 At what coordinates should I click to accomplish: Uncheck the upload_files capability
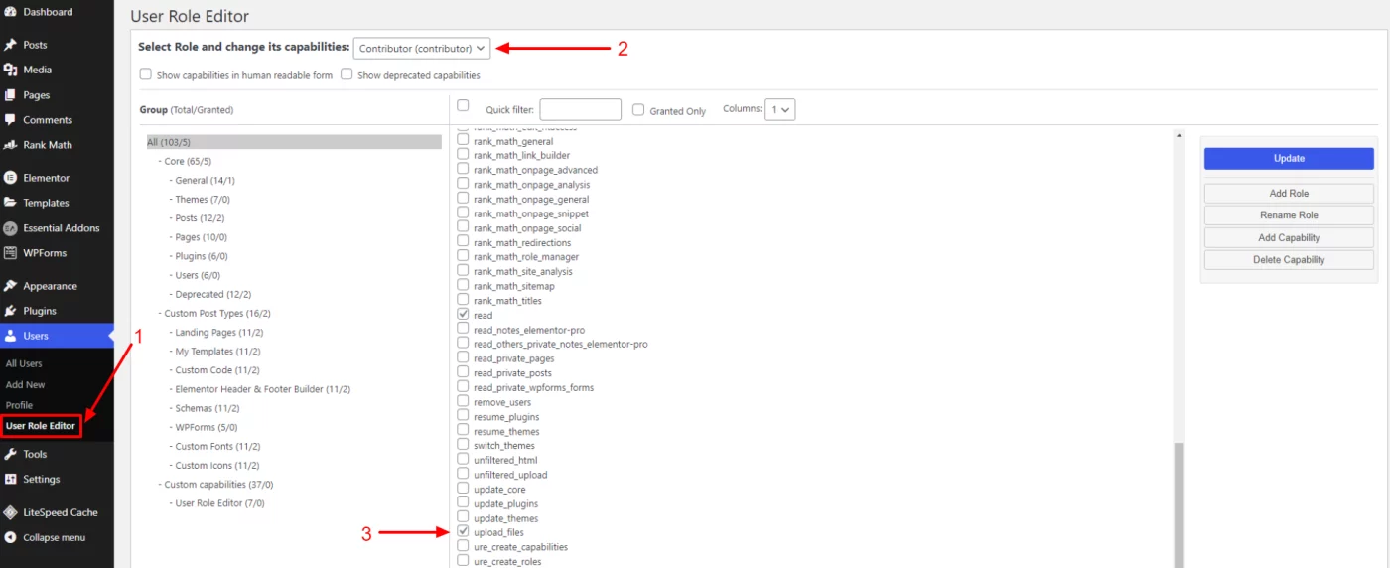pyautogui.click(x=463, y=532)
